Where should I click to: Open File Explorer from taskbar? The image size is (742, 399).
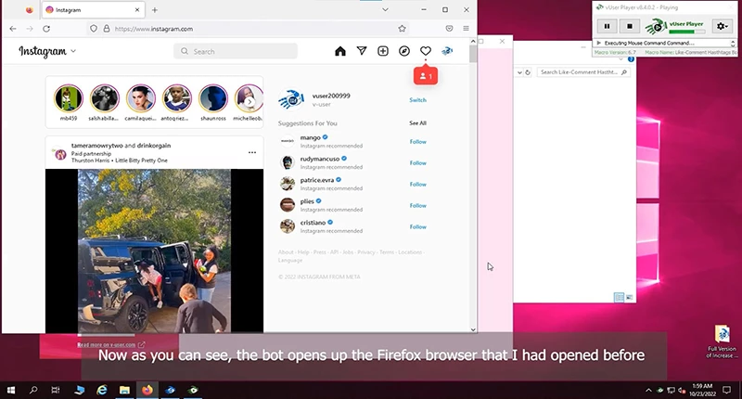tap(124, 390)
